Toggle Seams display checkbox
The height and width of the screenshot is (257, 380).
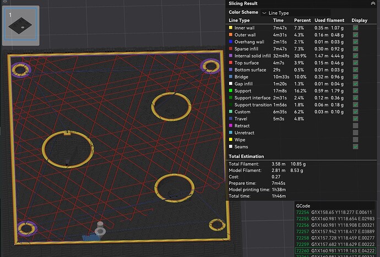(x=355, y=147)
